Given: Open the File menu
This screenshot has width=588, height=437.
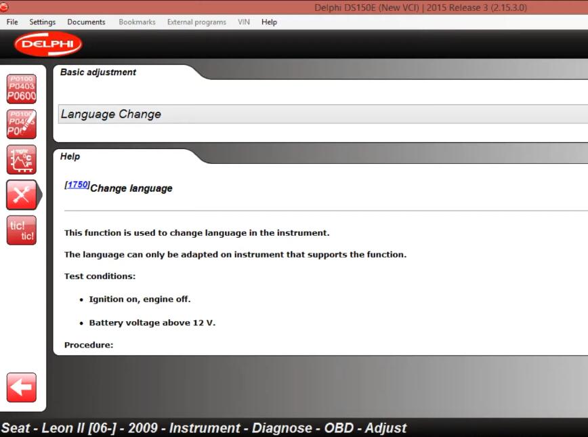Looking at the screenshot, I should pyautogui.click(x=12, y=22).
